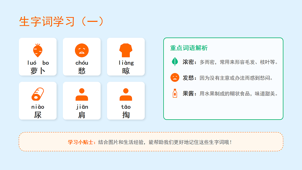Select the pinyin text chóu

point(82,63)
